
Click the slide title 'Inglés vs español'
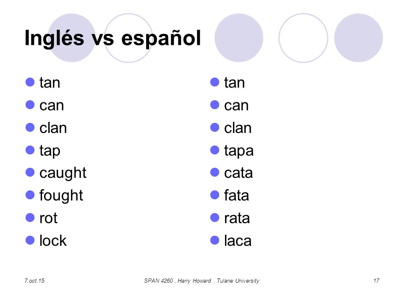(113, 38)
